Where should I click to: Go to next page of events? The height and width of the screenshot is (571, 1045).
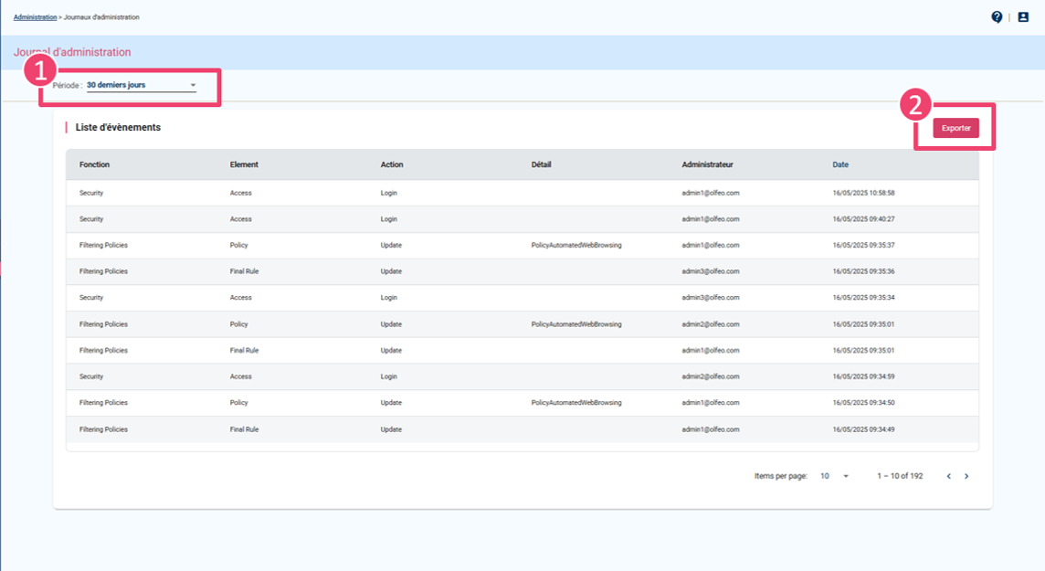point(966,476)
